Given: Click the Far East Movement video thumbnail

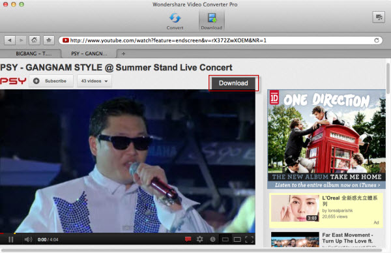Looking at the screenshot, I should pyautogui.click(x=295, y=240).
